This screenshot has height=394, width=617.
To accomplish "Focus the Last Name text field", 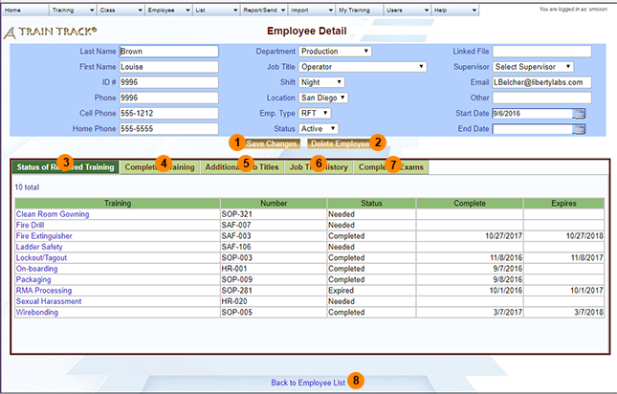I will click(169, 52).
